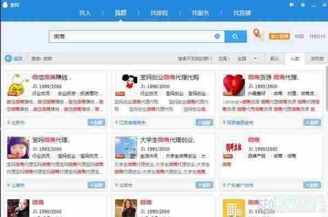Switch to the 找课程 tab
Screen dimensions: 328x217
(x=160, y=13)
